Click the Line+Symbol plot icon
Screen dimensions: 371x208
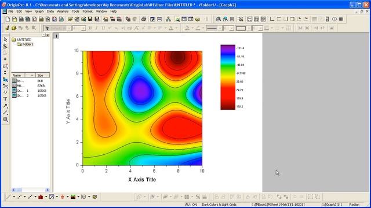[x=30, y=196]
